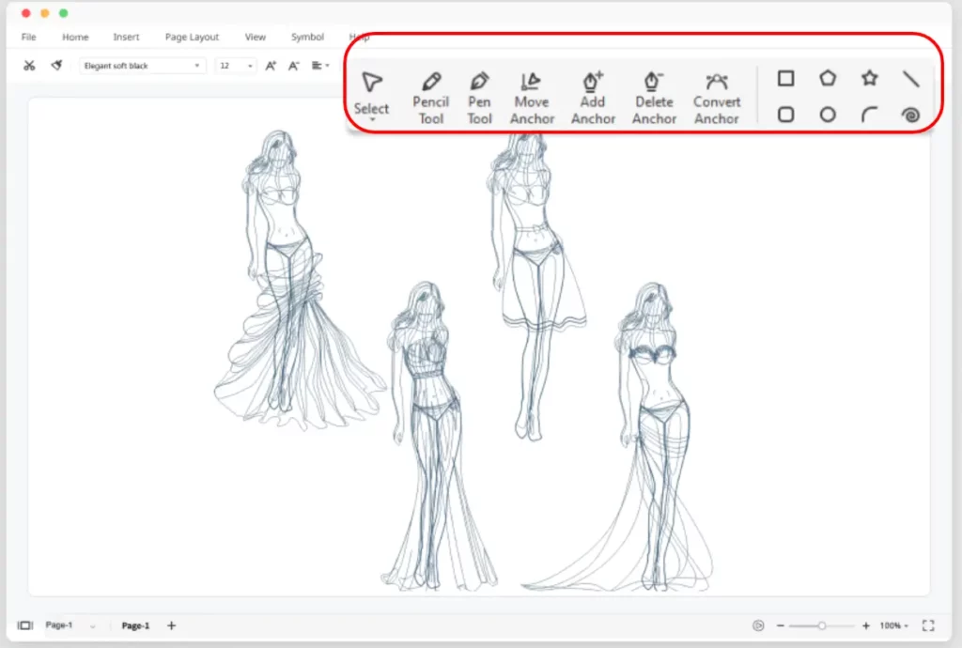Image resolution: width=962 pixels, height=648 pixels.
Task: Click the Convert Anchor tool
Action: click(x=717, y=98)
